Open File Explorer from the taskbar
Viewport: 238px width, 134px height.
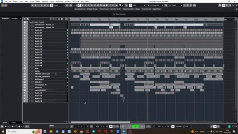[x=51, y=131]
